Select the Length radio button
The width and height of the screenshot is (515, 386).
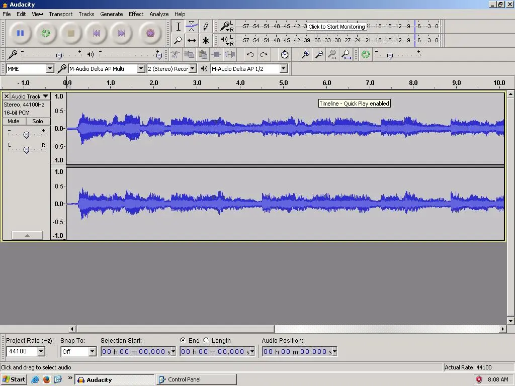[206, 340]
